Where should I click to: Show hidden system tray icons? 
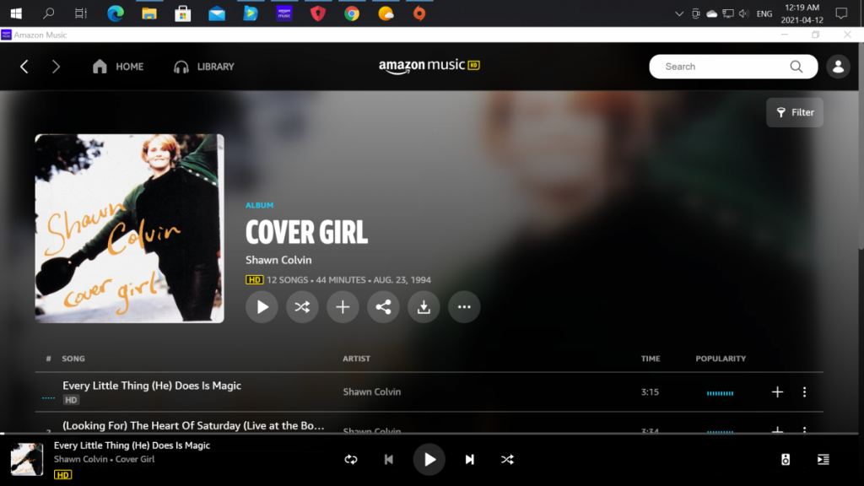click(x=679, y=13)
